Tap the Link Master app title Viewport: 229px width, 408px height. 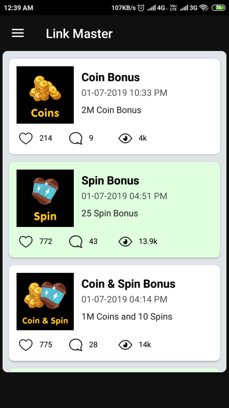(79, 34)
